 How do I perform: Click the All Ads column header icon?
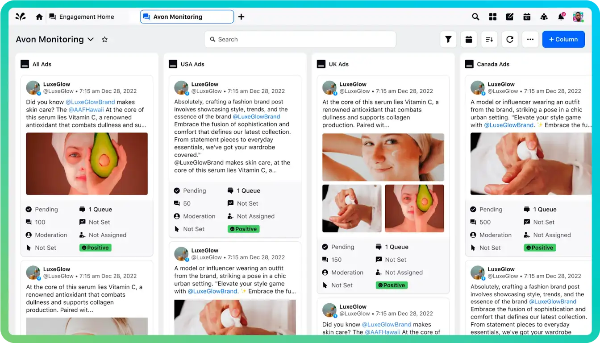[25, 64]
